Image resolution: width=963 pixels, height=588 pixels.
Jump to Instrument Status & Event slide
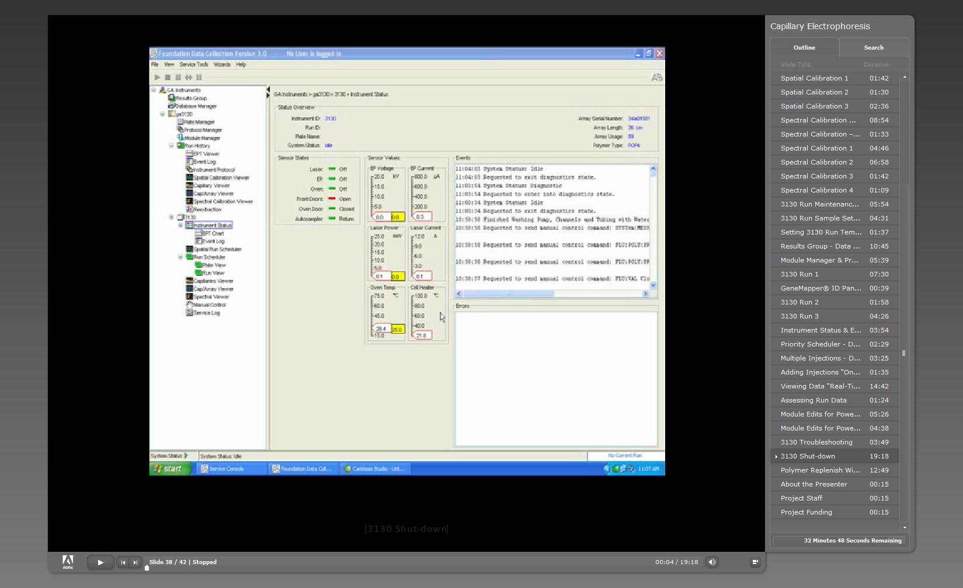[x=835, y=330]
